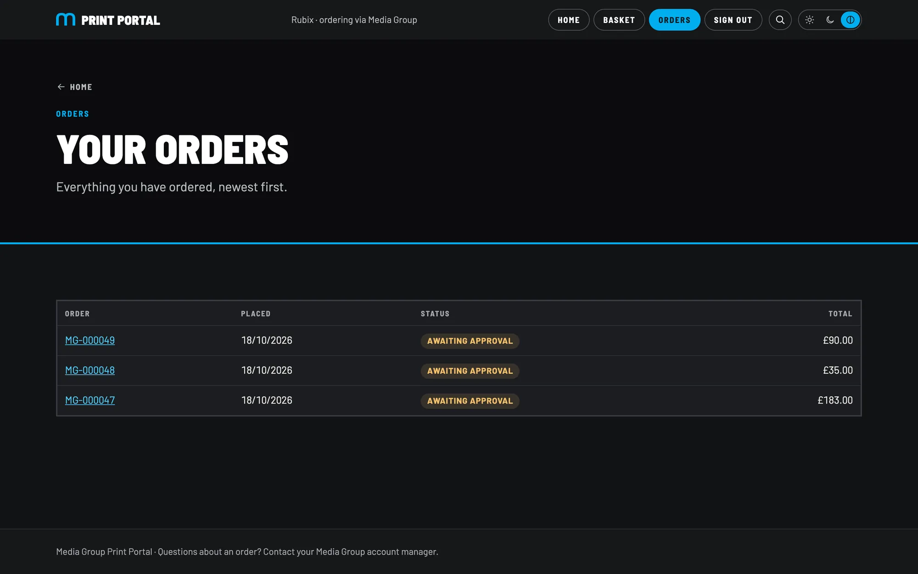The image size is (918, 574).
Task: Open the Basket nav item
Action: point(619,20)
